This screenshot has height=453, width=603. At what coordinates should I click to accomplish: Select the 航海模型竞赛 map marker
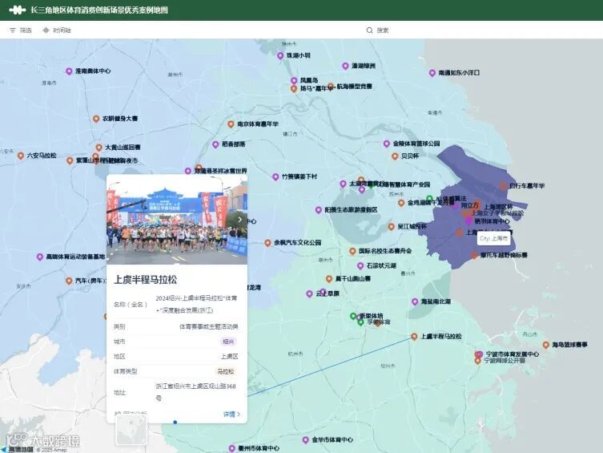331,87
